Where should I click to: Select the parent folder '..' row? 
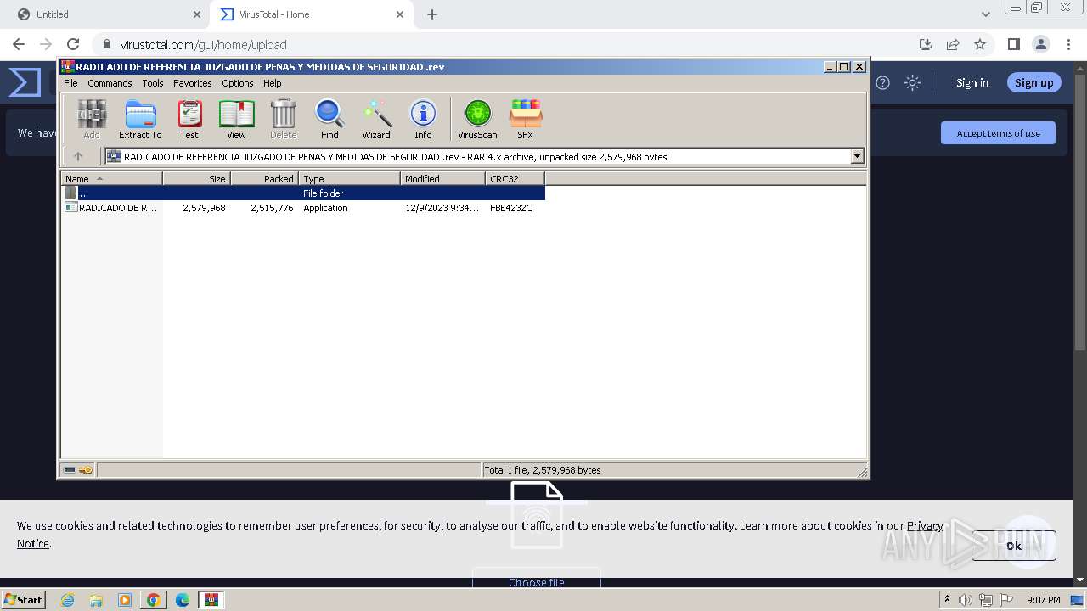pos(303,193)
